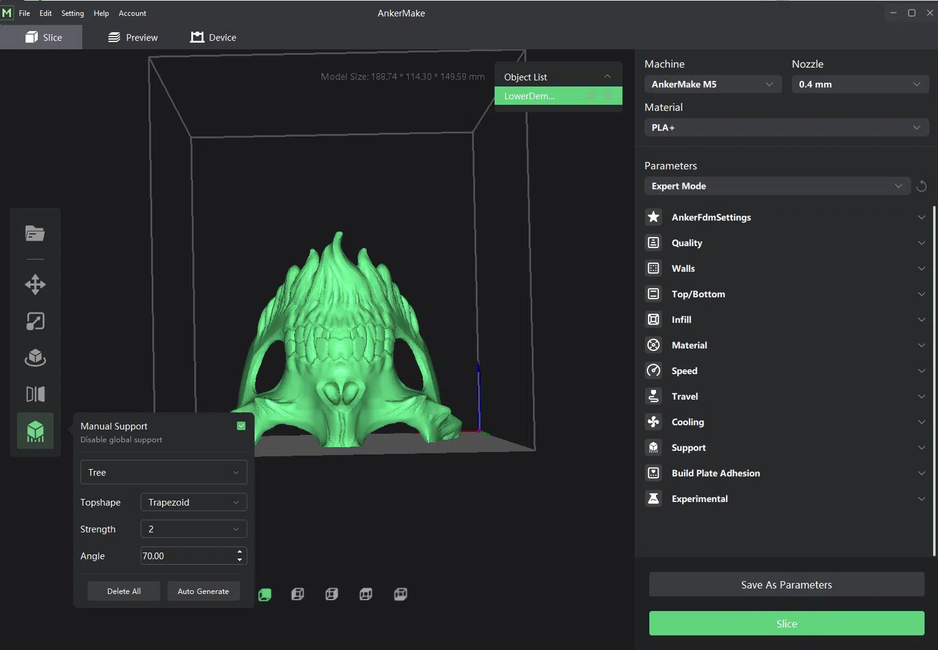Viewport: 938px width, 650px height.
Task: Click the parameters panel vertical scrollbar
Action: [934, 381]
